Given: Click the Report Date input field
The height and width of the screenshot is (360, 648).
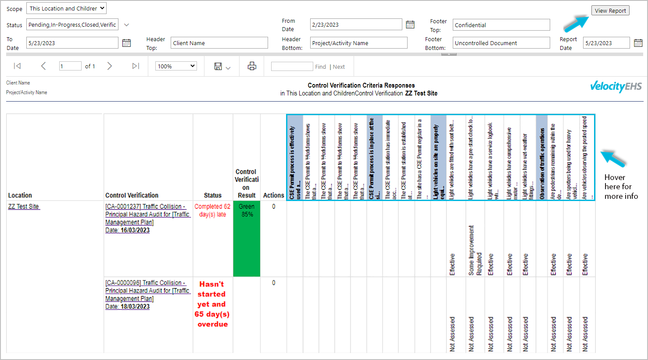Looking at the screenshot, I should click(606, 43).
